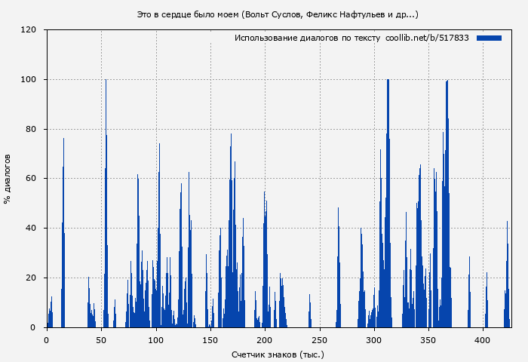The width and height of the screenshot is (528, 362).
Task: Click the 250 tick on the x-axis
Action: point(320,340)
